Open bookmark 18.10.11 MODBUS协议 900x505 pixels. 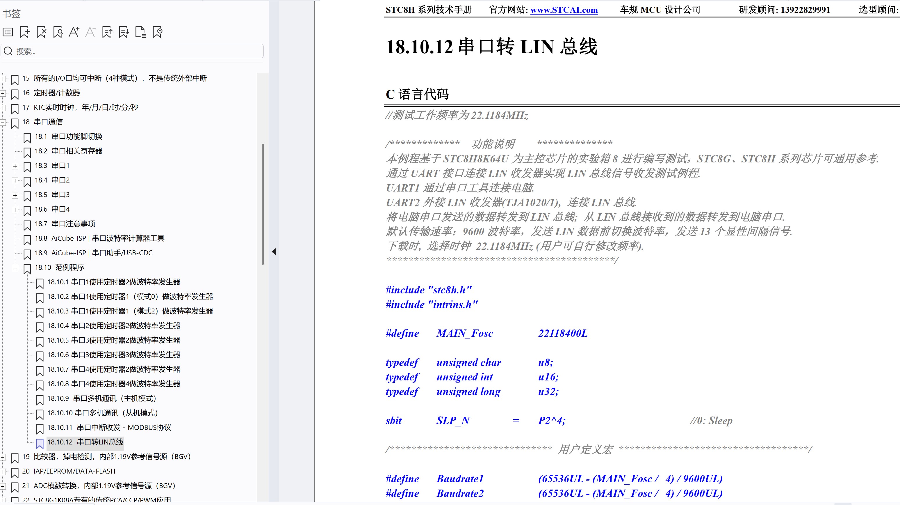(x=109, y=427)
